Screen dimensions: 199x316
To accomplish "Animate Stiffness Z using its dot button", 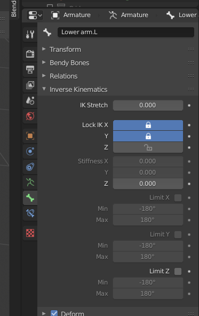I will click(x=189, y=184).
